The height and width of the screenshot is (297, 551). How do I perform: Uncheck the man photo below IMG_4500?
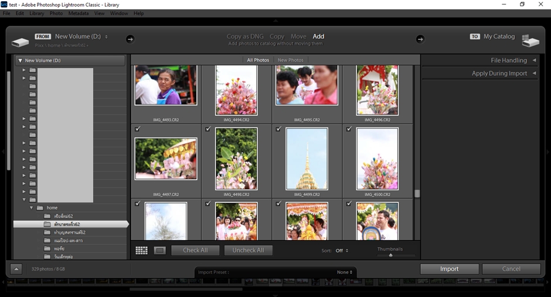[x=349, y=204]
